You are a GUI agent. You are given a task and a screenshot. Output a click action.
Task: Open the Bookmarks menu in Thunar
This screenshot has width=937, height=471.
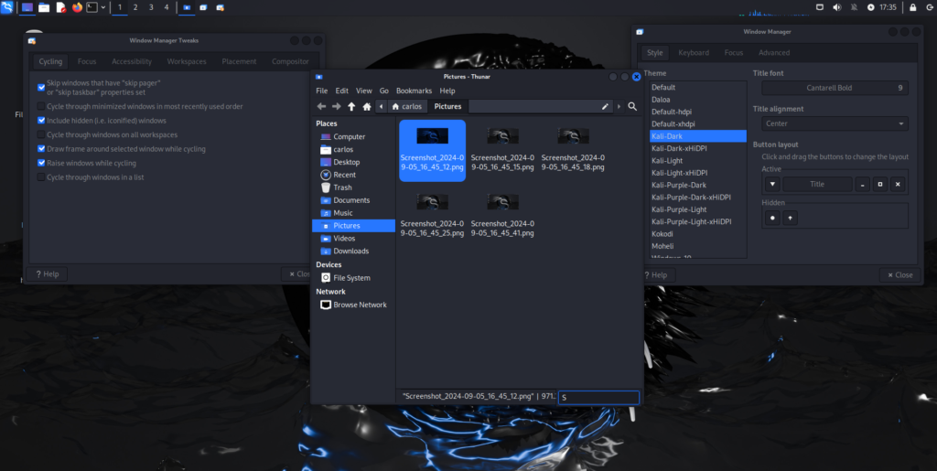(x=414, y=91)
